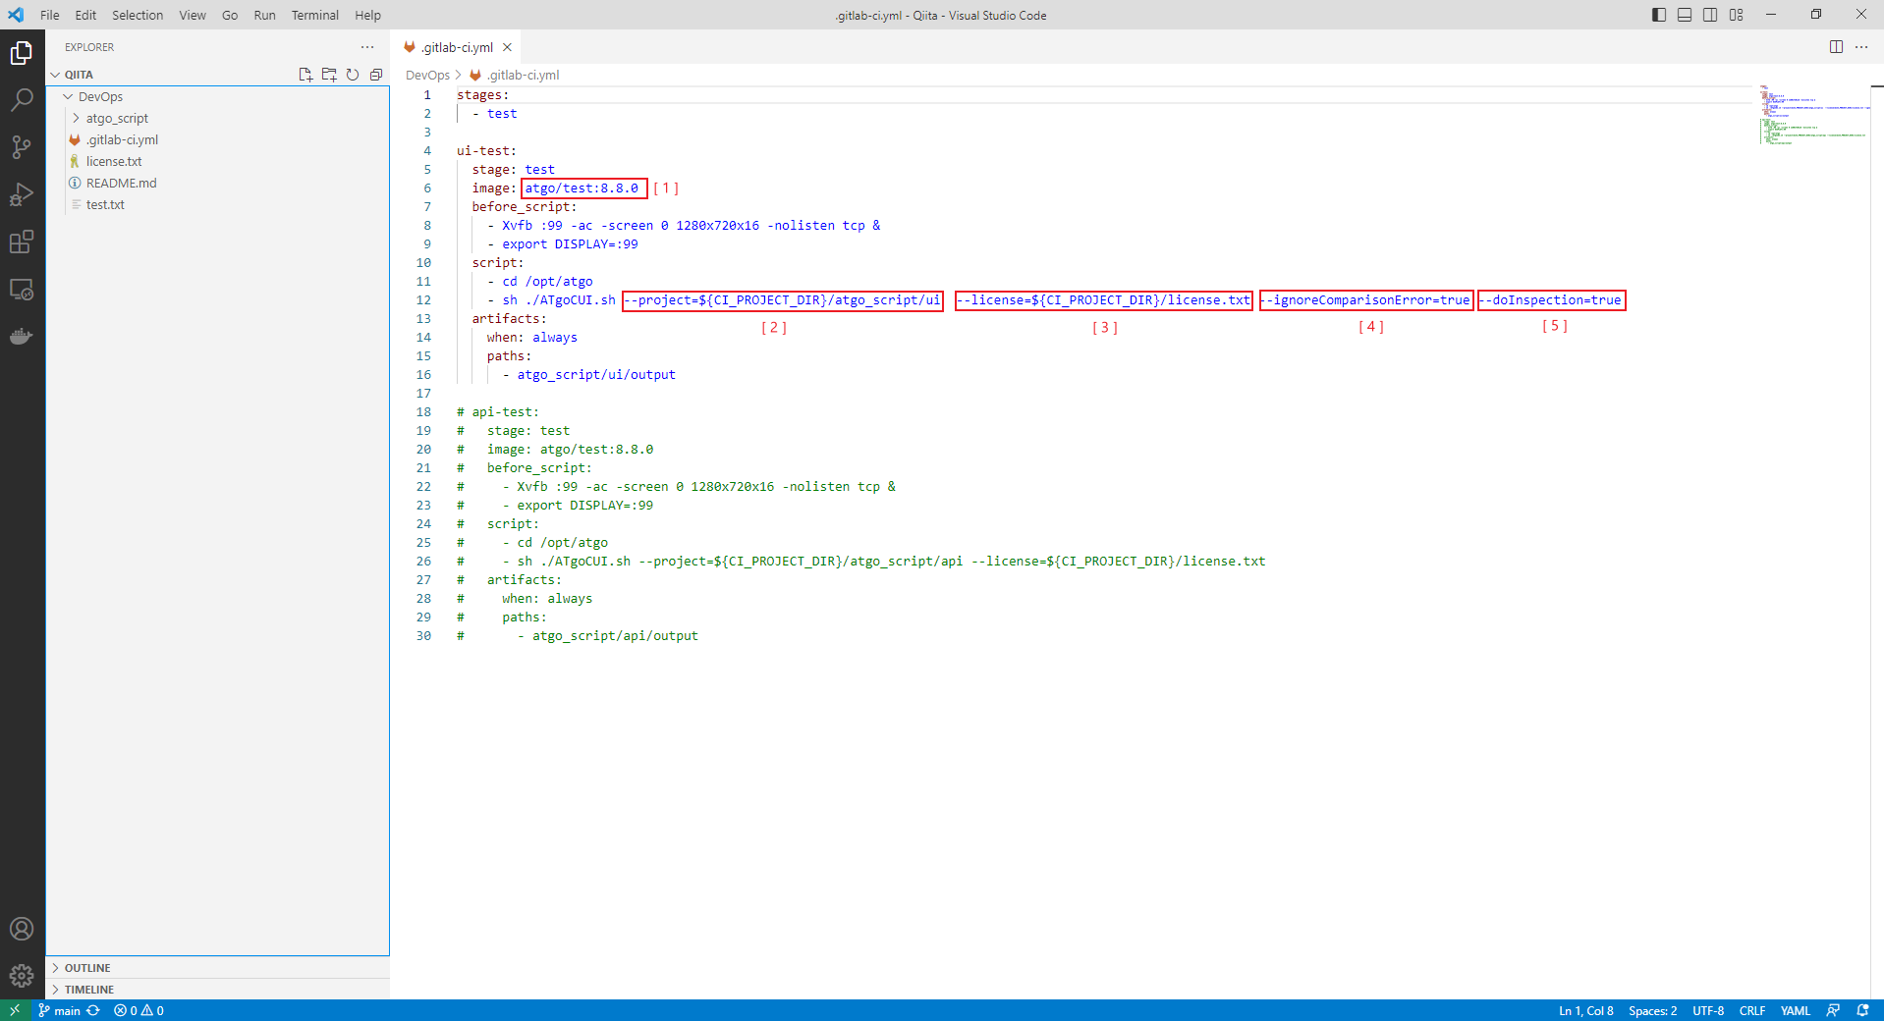Change indentation via Spaces: 2
This screenshot has height=1021, width=1884.
[x=1652, y=1010]
